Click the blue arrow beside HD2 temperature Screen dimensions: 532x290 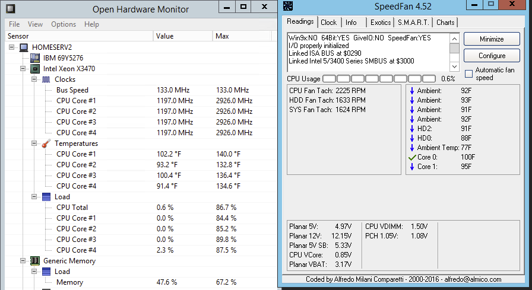point(412,129)
